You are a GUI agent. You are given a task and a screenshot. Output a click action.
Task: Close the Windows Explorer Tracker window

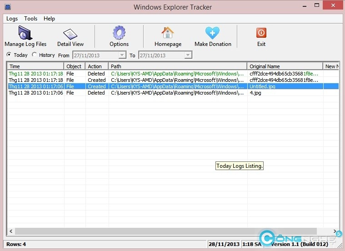click(x=333, y=5)
